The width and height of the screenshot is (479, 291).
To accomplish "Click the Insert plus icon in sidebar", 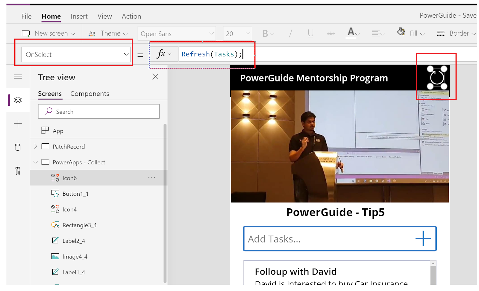I will tap(18, 124).
